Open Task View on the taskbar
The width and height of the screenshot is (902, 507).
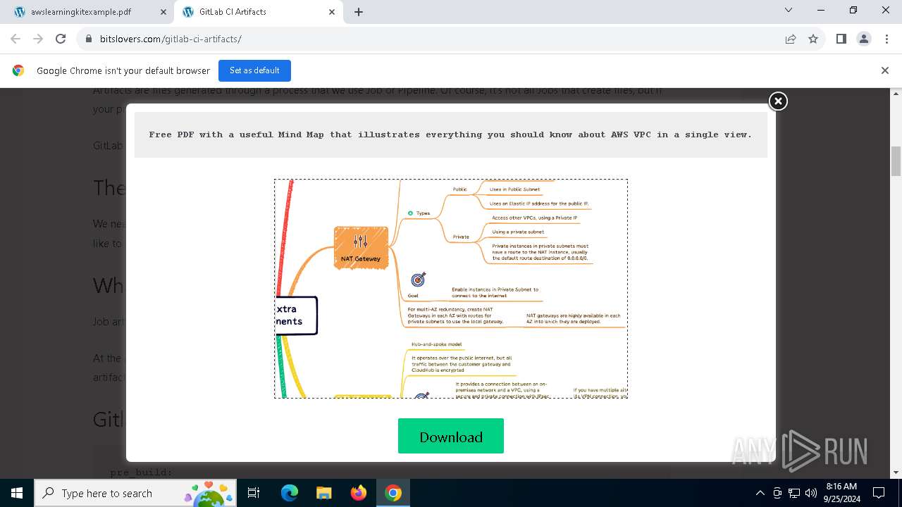pos(254,493)
